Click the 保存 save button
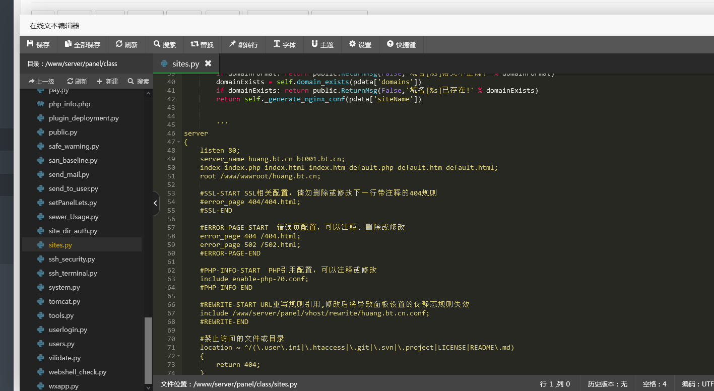This screenshot has width=714, height=391. pos(38,44)
